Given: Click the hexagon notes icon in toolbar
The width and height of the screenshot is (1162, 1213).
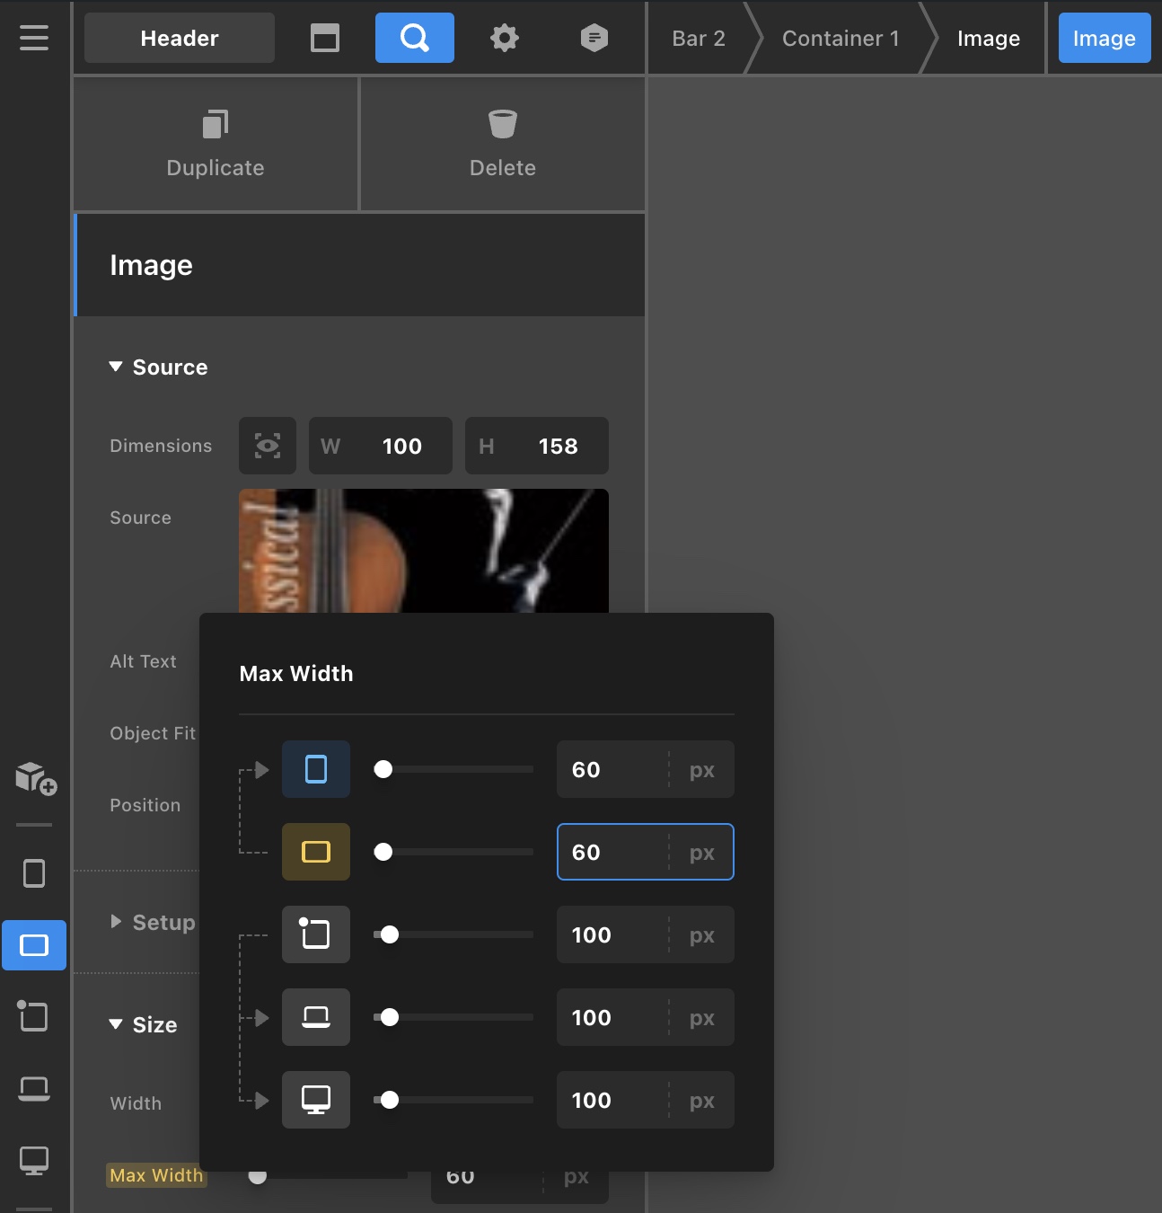Looking at the screenshot, I should [x=594, y=38].
